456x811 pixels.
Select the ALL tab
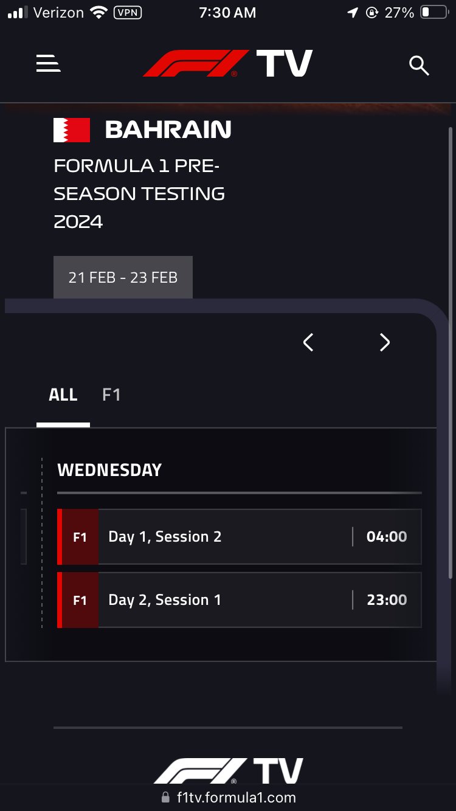click(x=63, y=395)
